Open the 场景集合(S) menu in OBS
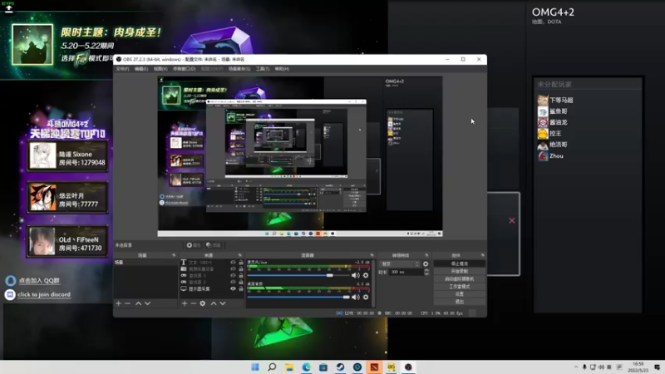Viewport: 665px width, 374px height. click(x=239, y=69)
